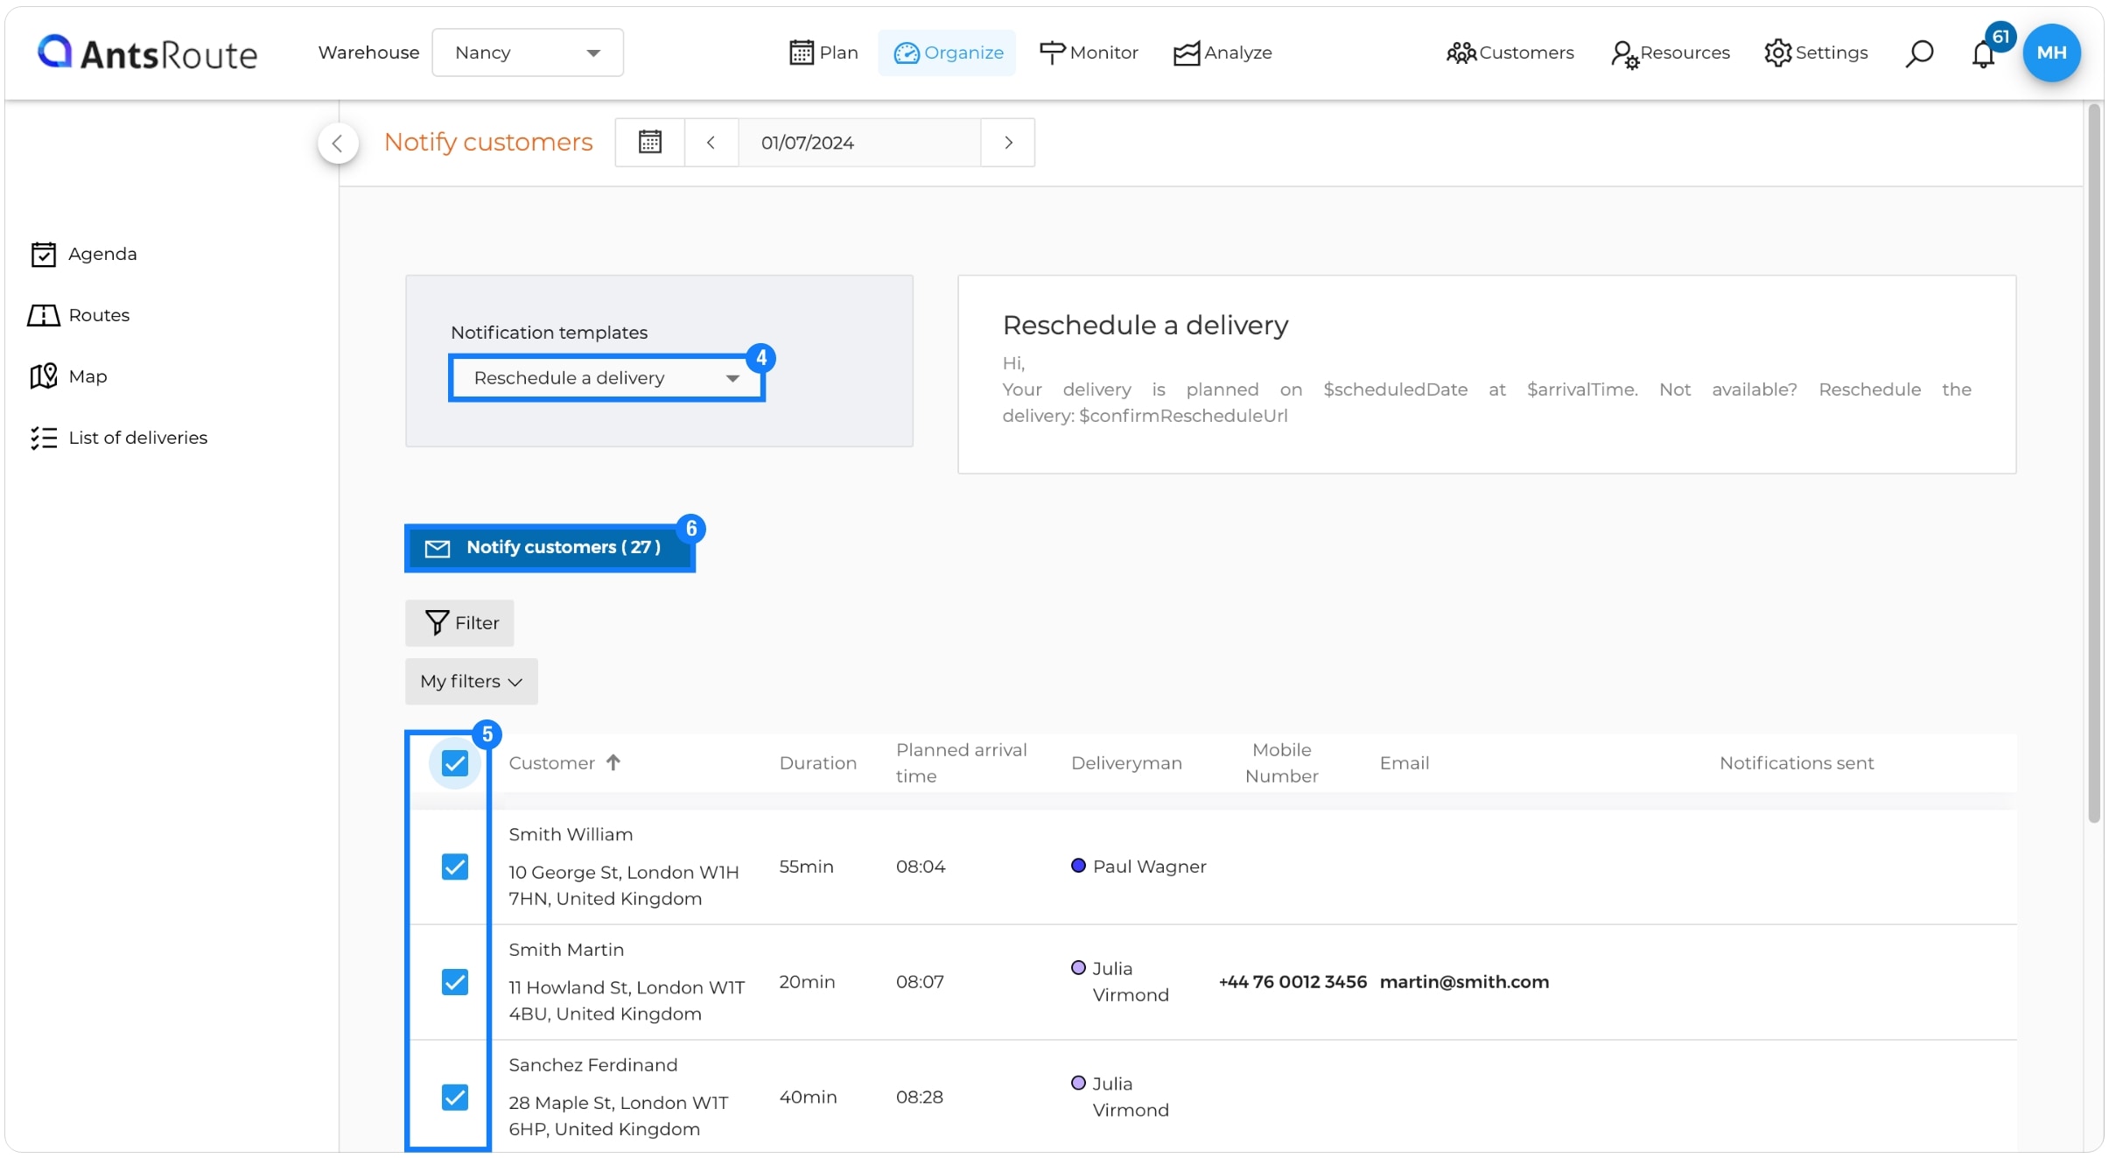Click the Monitor signpost icon
The image size is (2109, 1158).
1052,53
